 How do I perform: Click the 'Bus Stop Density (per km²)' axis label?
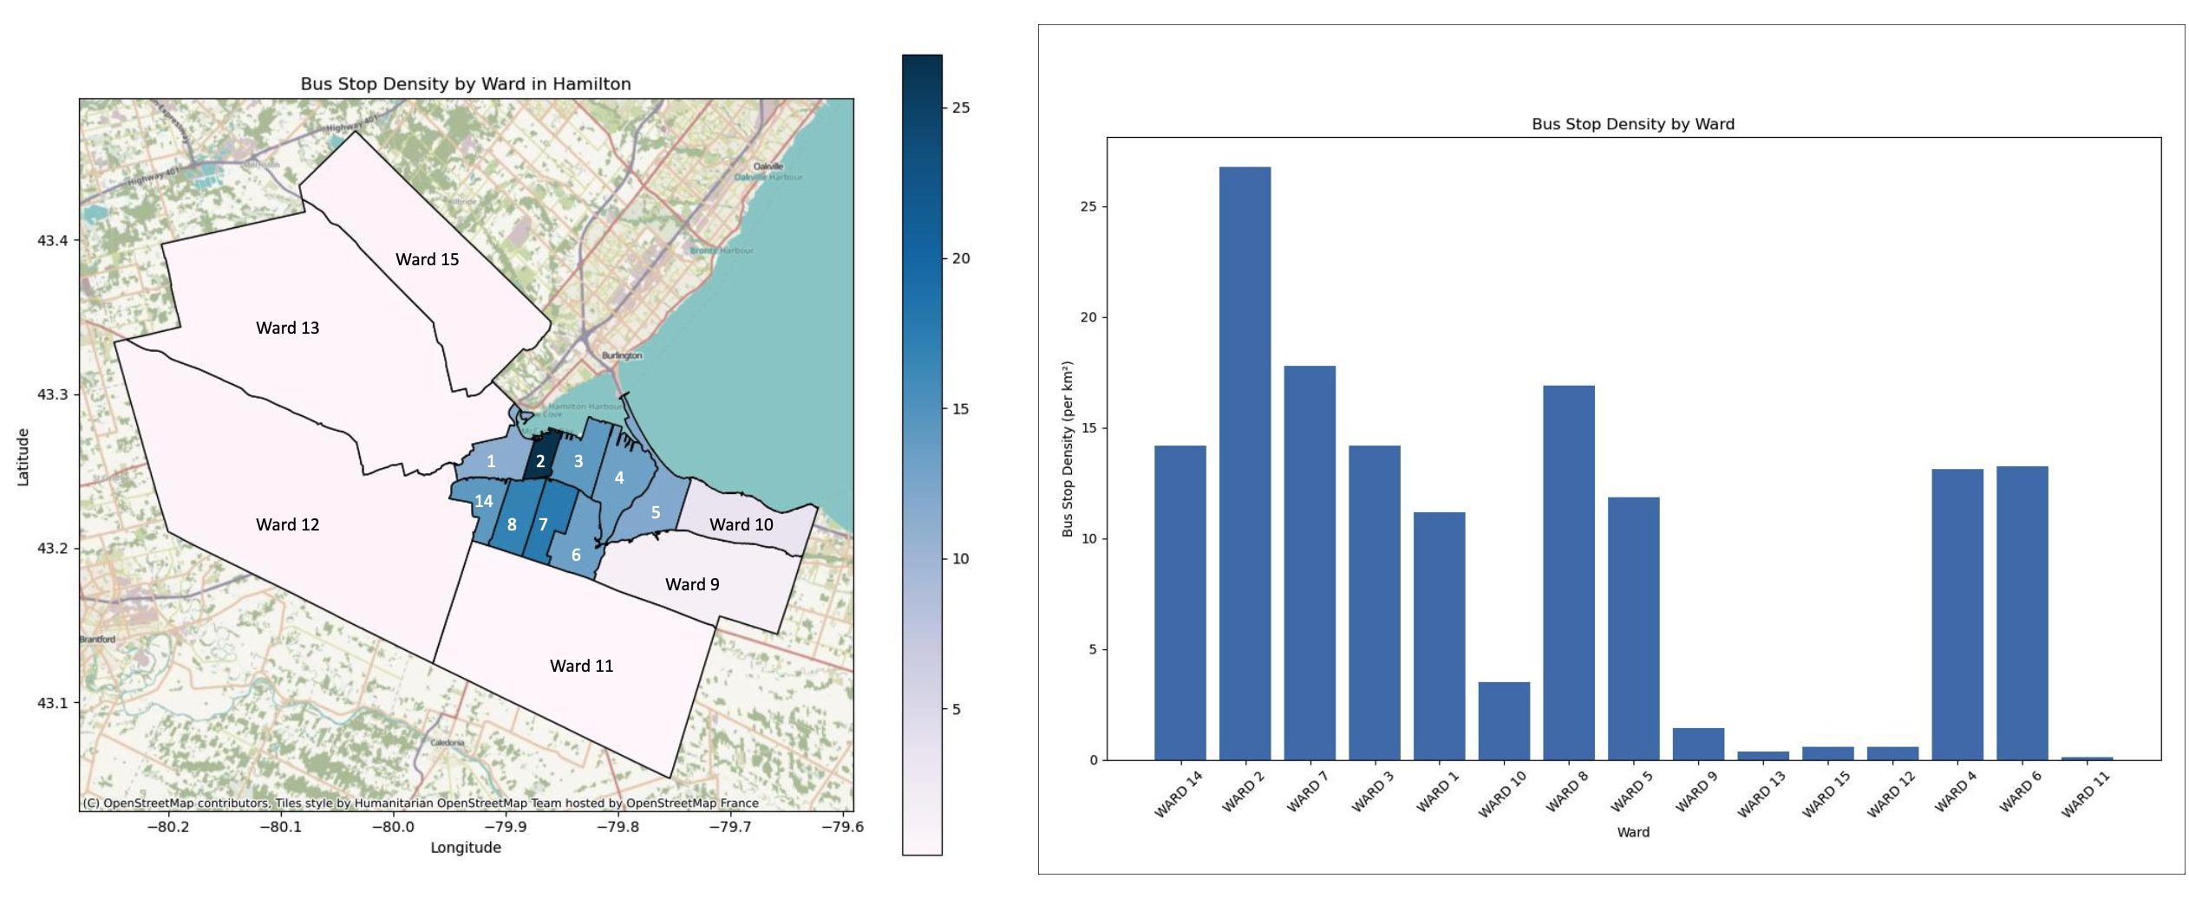1068,449
